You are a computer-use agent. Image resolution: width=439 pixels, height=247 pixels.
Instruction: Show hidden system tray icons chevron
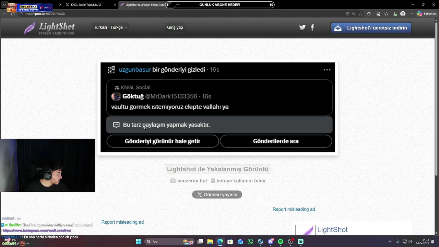[390, 242]
